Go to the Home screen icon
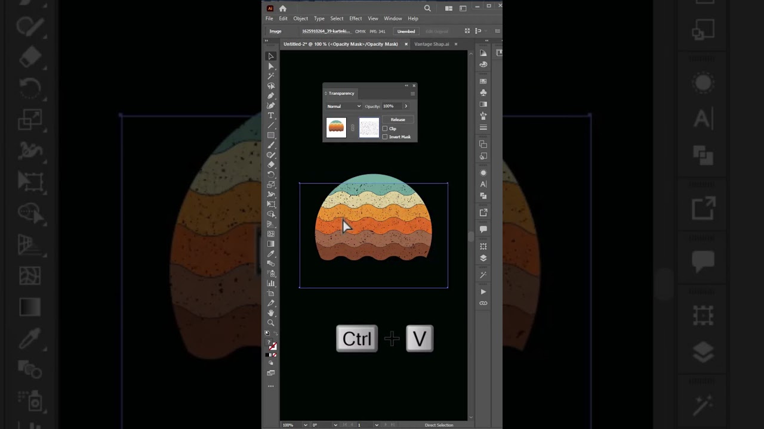764x429 pixels. pos(283,8)
